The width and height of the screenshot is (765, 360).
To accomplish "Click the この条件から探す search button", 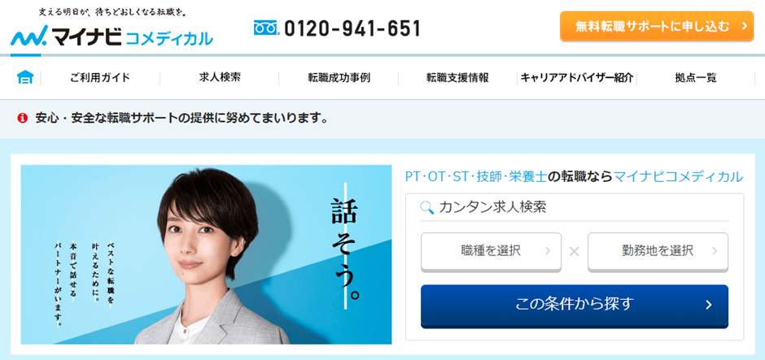I will click(575, 306).
